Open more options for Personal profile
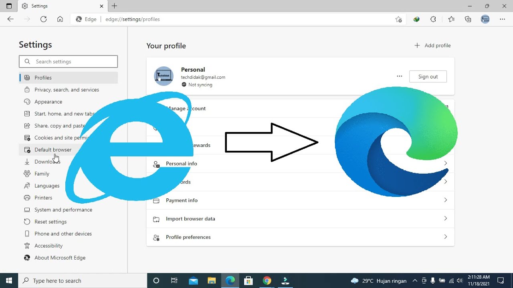Viewport: 513px width, 288px height. (399, 76)
